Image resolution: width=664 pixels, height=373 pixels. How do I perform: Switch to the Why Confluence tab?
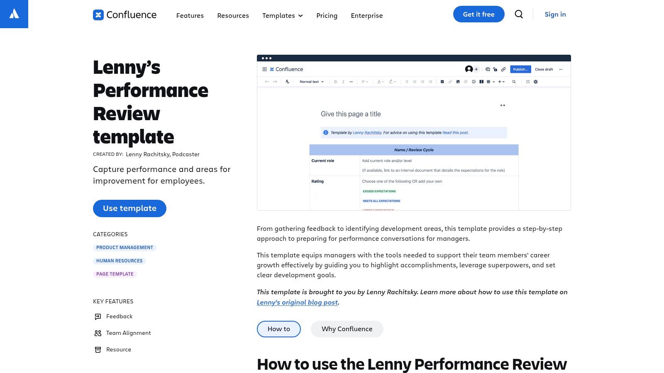tap(347, 329)
